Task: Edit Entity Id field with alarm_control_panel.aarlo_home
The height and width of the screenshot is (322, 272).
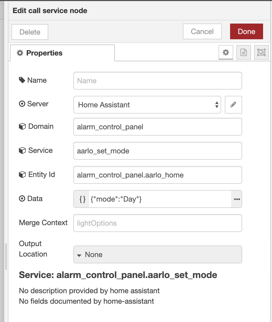Action: point(158,175)
